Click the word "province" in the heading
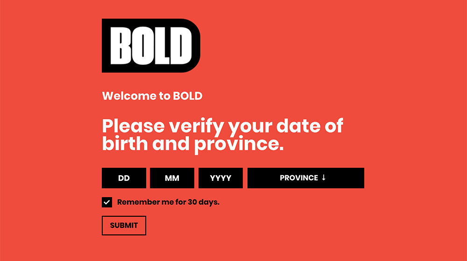 (239, 144)
